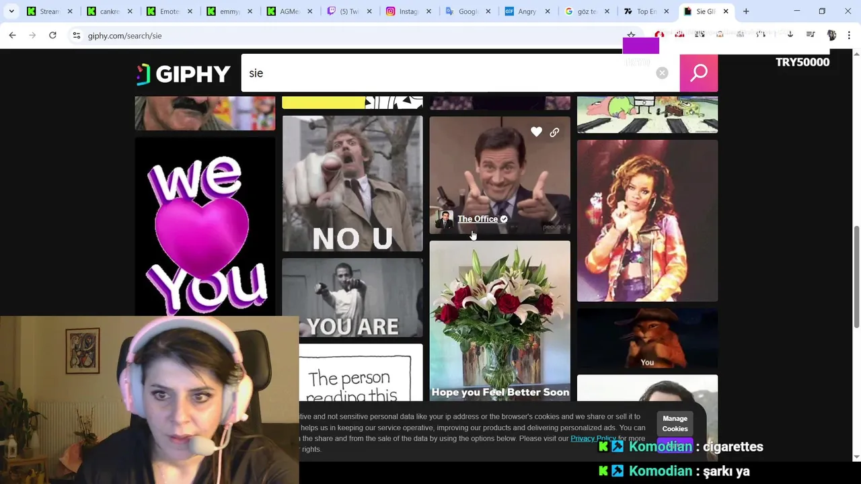The width and height of the screenshot is (861, 484).
Task: Click The Office channel avatar
Action: click(444, 219)
